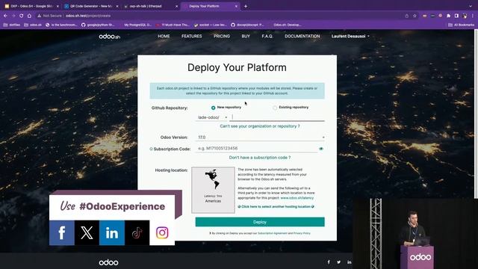Click the page vertical scrollbar
Viewport: 478px width, 269px height.
tap(477, 114)
